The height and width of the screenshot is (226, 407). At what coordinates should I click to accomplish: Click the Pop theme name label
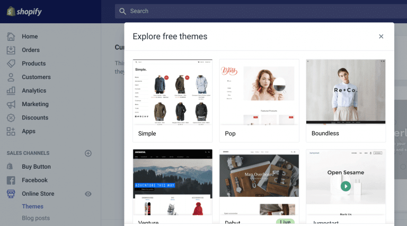tap(230, 134)
